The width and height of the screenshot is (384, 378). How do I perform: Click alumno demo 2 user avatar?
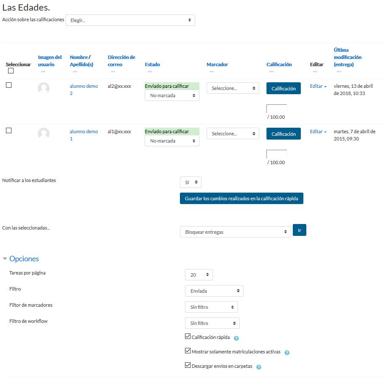pyautogui.click(x=44, y=88)
